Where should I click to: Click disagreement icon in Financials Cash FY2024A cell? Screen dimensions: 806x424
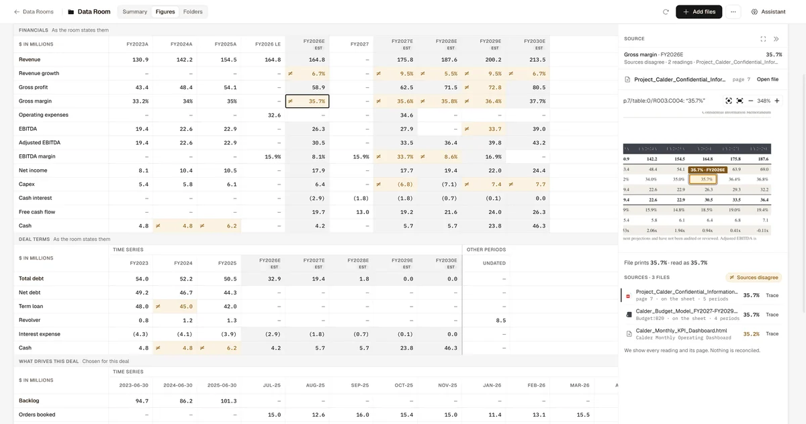click(x=159, y=225)
